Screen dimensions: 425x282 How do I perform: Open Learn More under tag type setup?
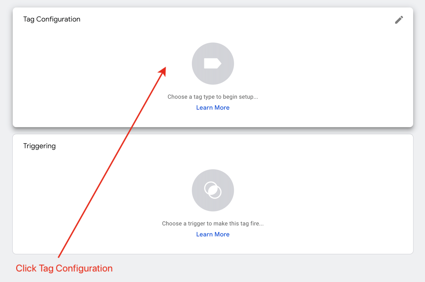[x=213, y=108]
